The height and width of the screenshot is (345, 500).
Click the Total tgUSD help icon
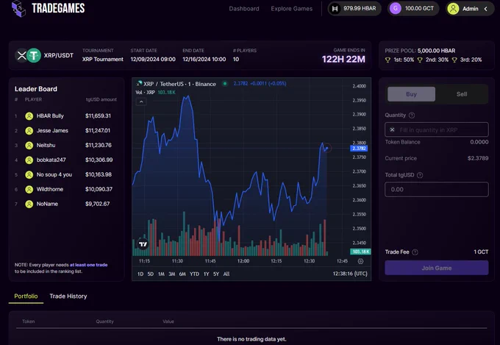click(x=420, y=175)
